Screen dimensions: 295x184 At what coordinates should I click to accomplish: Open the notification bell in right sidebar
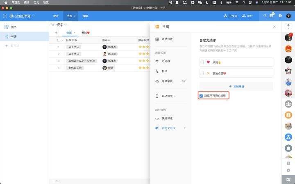click(x=288, y=26)
